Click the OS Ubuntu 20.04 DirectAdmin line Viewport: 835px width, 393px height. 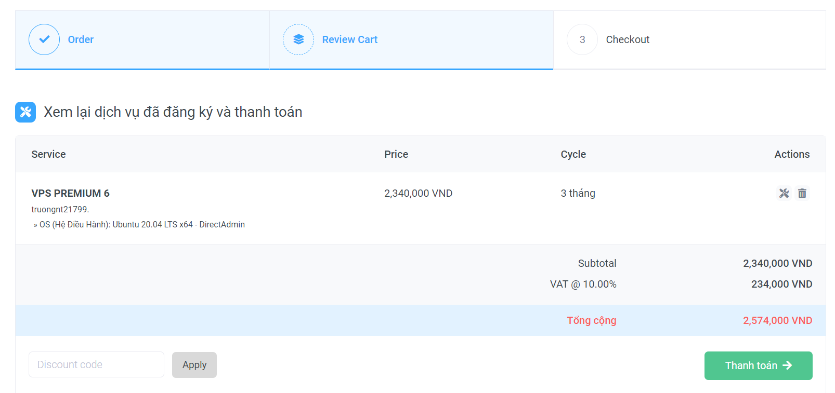point(139,224)
